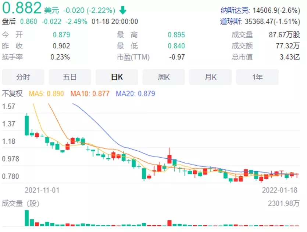This screenshot has width=307, height=232.
Task: Switch to the 五日 tab
Action: (x=70, y=77)
